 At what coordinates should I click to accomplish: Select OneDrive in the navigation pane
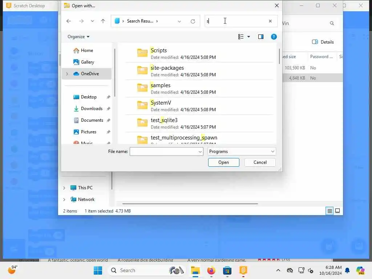point(86,73)
